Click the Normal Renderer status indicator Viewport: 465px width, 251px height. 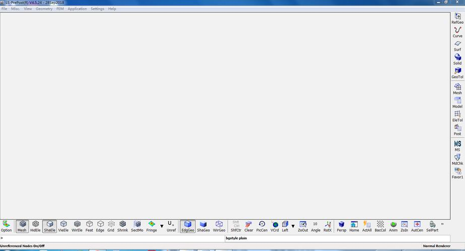pyautogui.click(x=437, y=246)
